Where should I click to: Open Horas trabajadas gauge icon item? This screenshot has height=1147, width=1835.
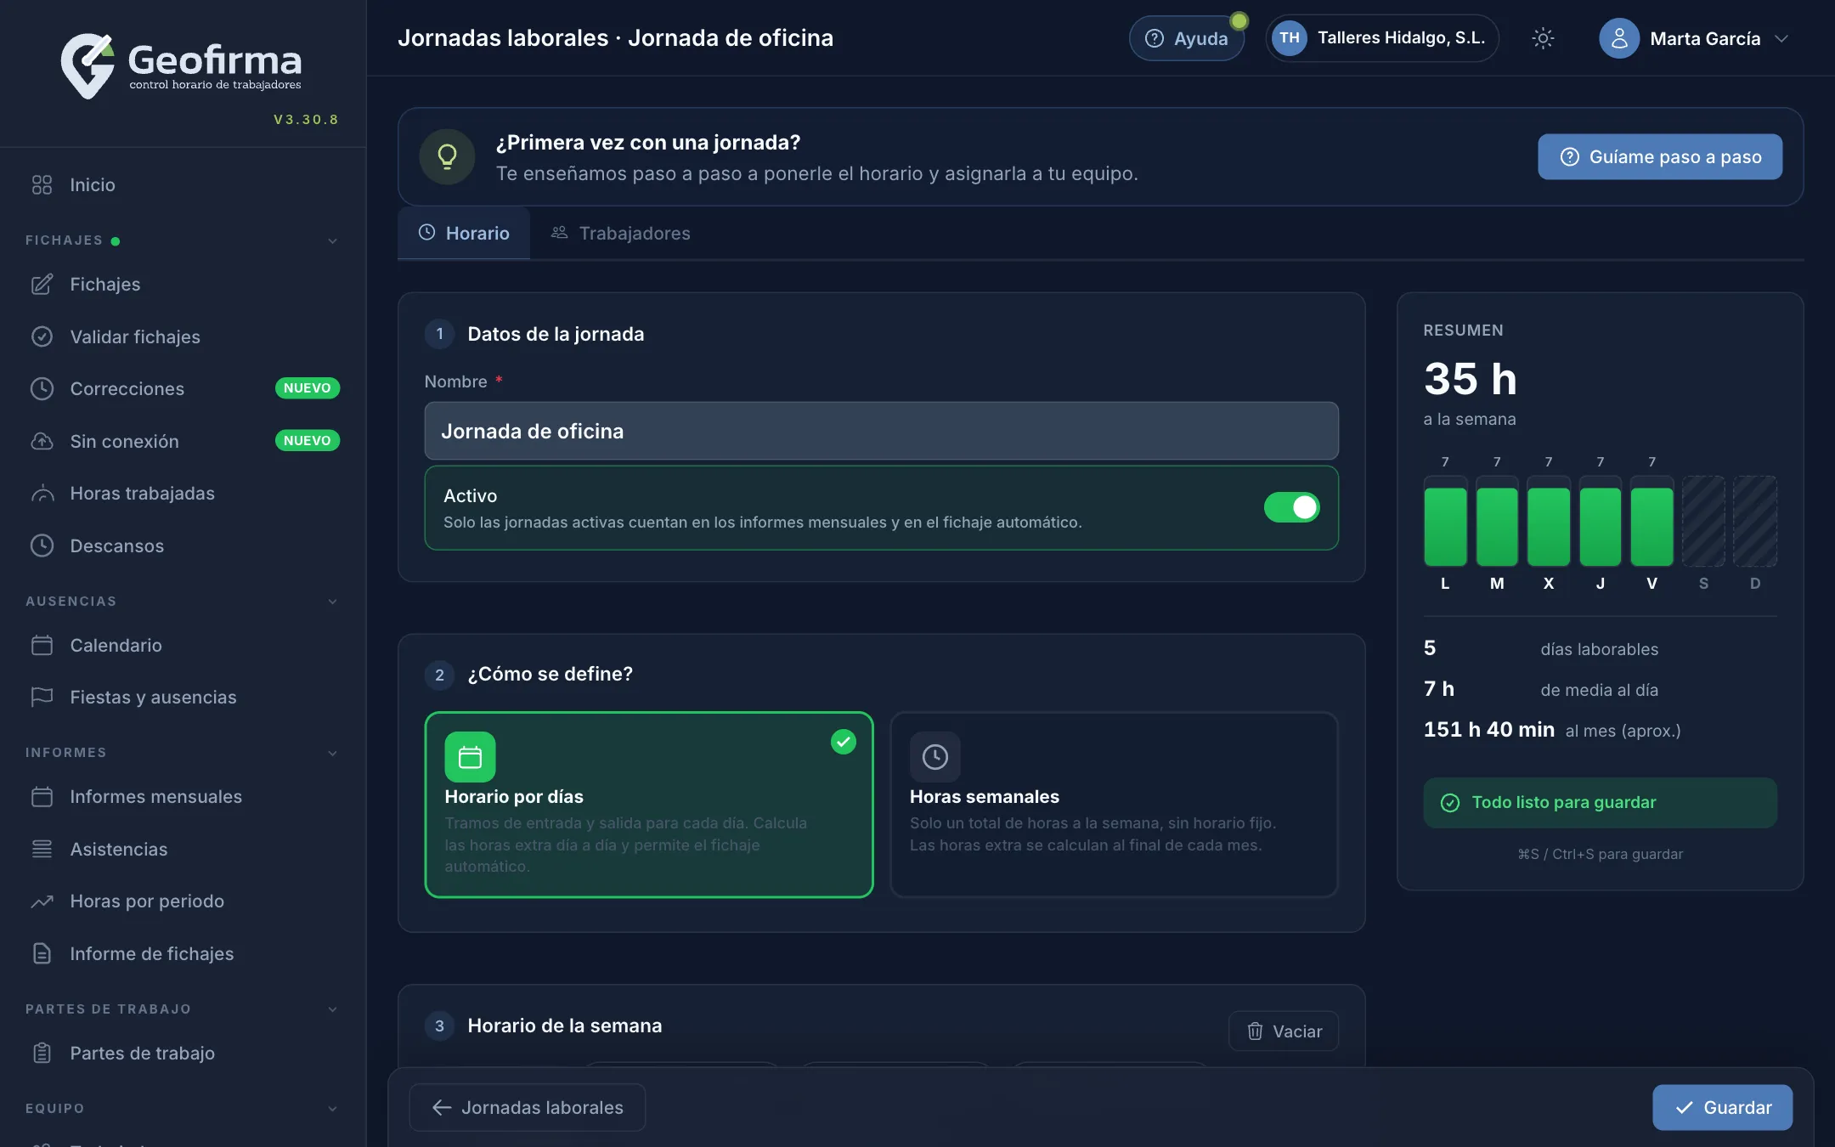[x=42, y=493]
